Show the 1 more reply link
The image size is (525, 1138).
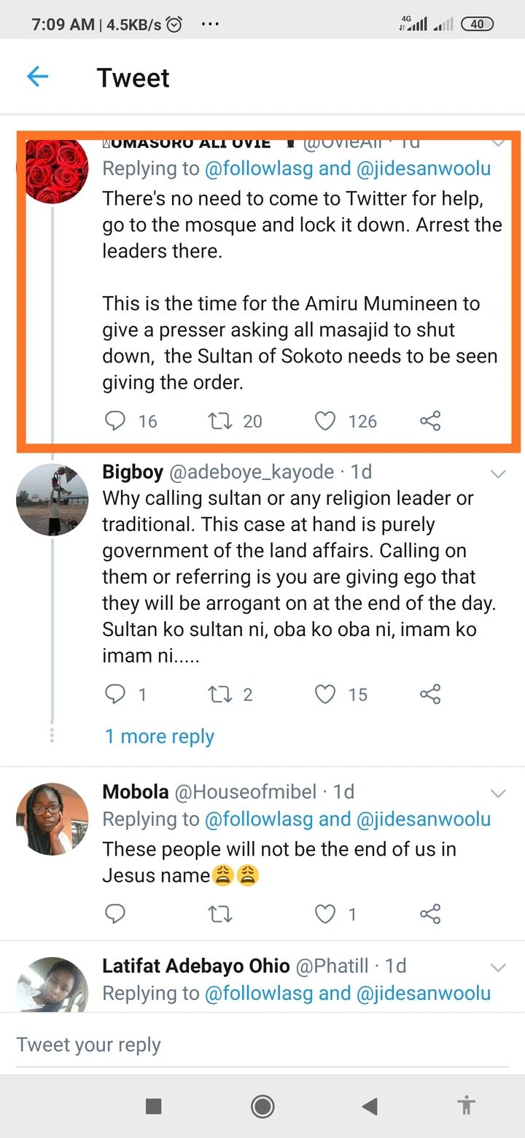(x=160, y=736)
